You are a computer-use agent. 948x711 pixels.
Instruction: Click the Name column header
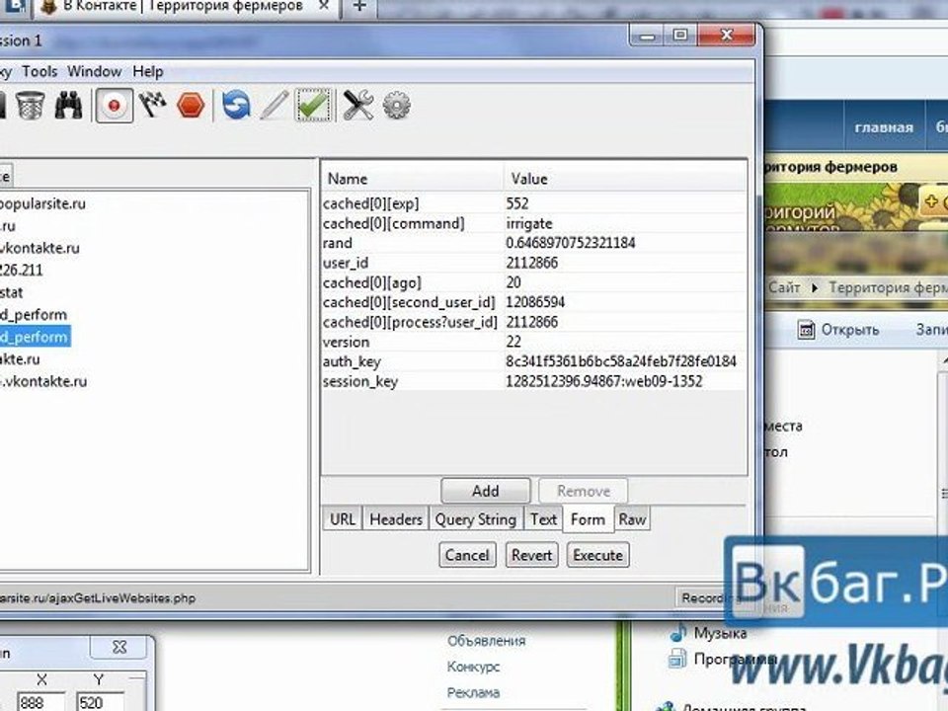coord(413,179)
